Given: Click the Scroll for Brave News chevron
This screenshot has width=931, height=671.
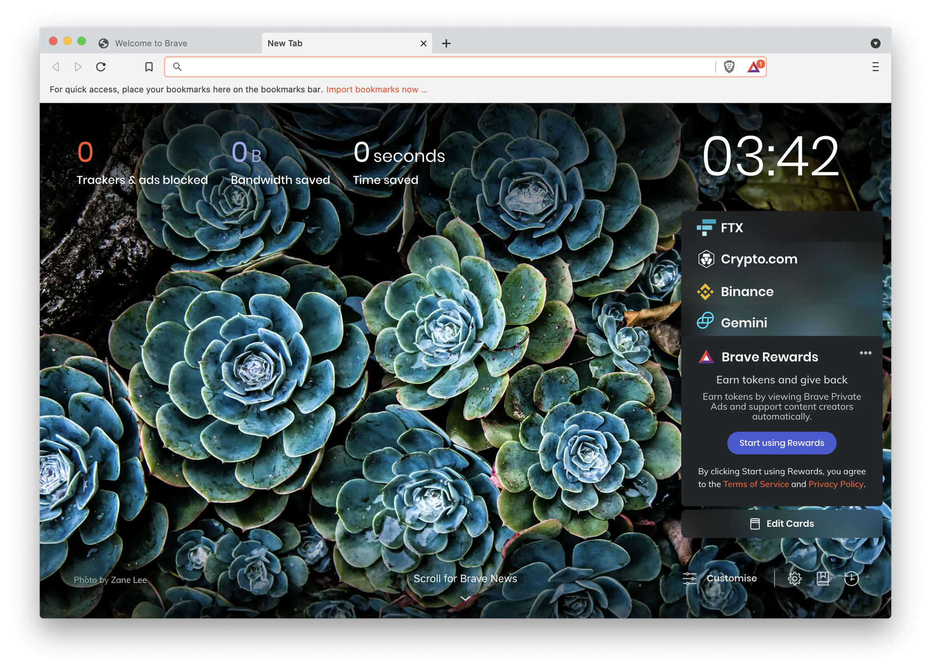Looking at the screenshot, I should coord(465,598).
